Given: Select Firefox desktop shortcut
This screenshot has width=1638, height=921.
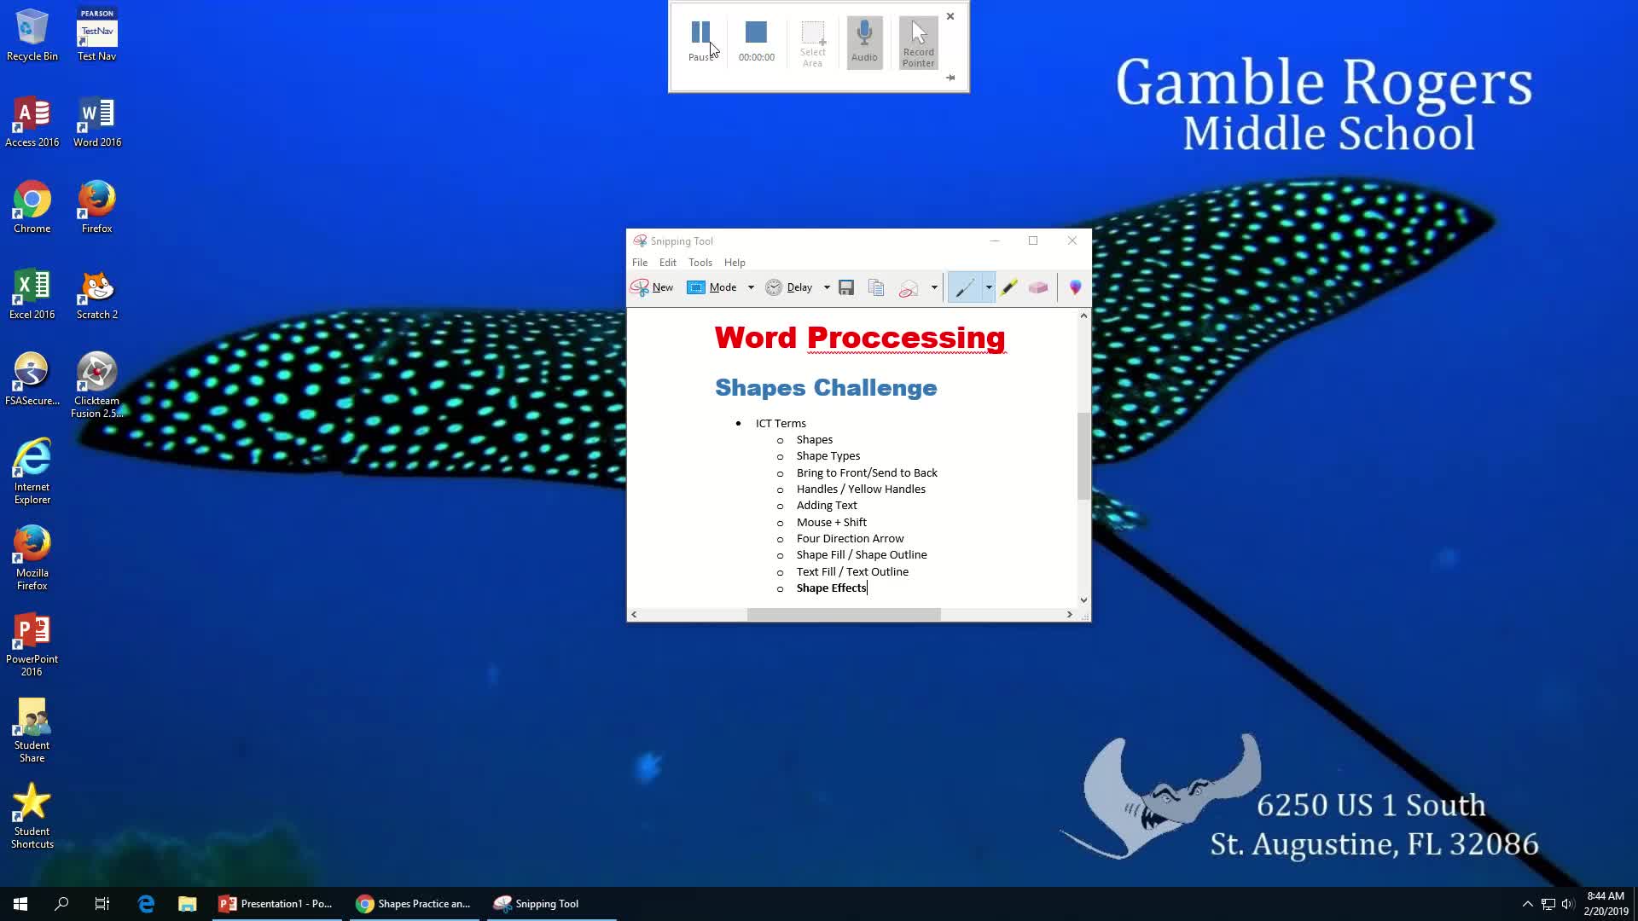Looking at the screenshot, I should coord(97,208).
